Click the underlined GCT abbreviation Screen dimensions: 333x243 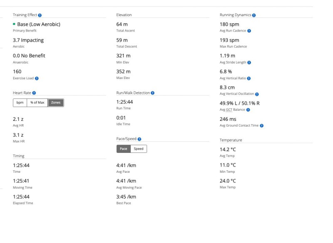(x=230, y=110)
